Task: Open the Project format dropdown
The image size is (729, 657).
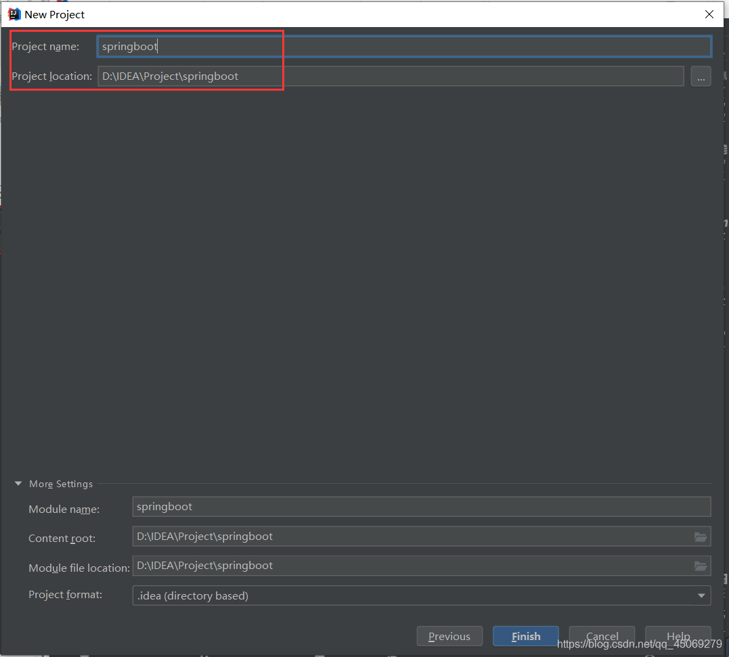Action: [x=421, y=595]
